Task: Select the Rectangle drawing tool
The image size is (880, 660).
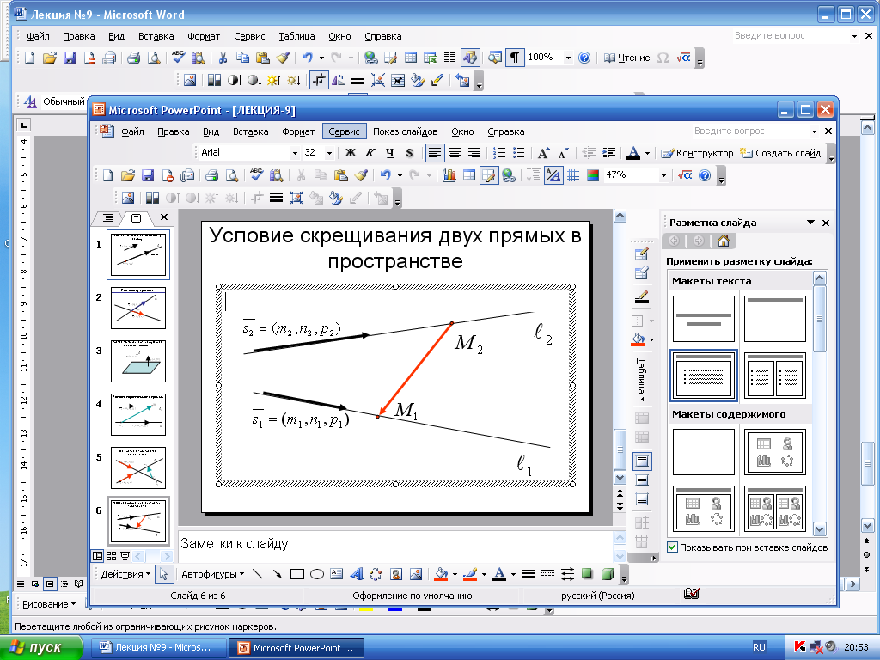Action: tap(296, 574)
